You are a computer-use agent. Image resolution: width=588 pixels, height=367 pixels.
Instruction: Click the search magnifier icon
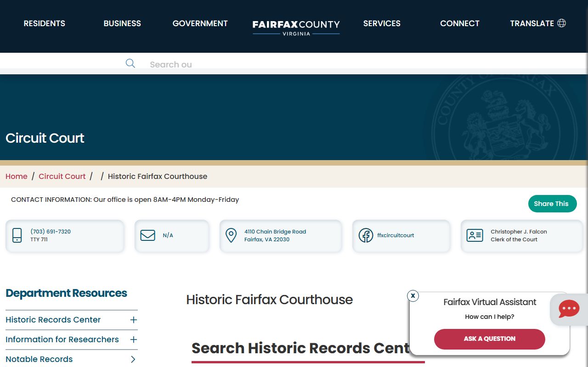pos(130,63)
